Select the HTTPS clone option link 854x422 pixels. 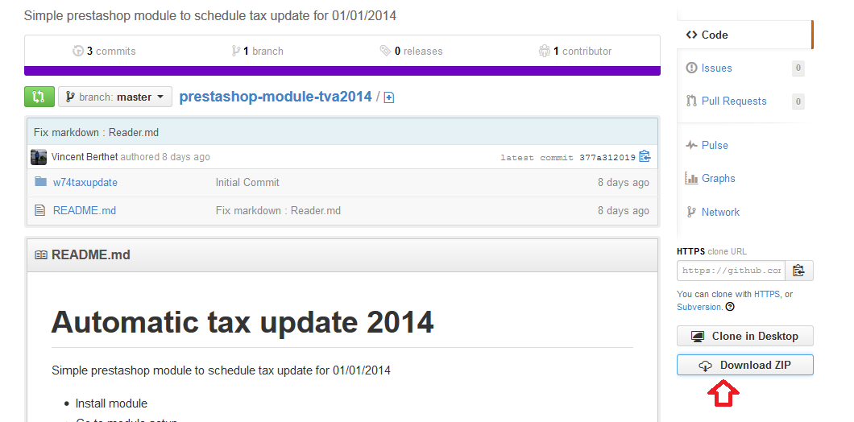(768, 294)
